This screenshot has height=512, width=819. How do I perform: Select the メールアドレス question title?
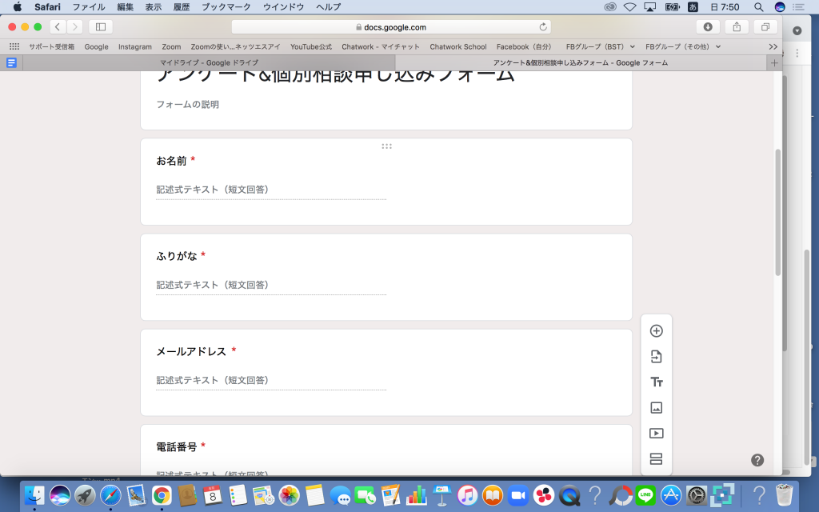tap(191, 352)
